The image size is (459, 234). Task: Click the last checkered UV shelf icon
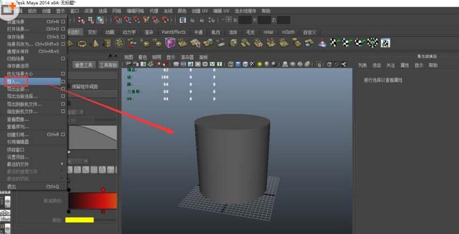point(385,43)
